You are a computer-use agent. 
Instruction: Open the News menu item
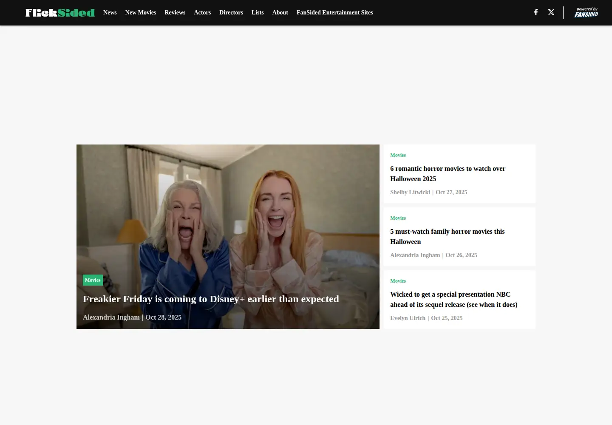[x=110, y=13]
